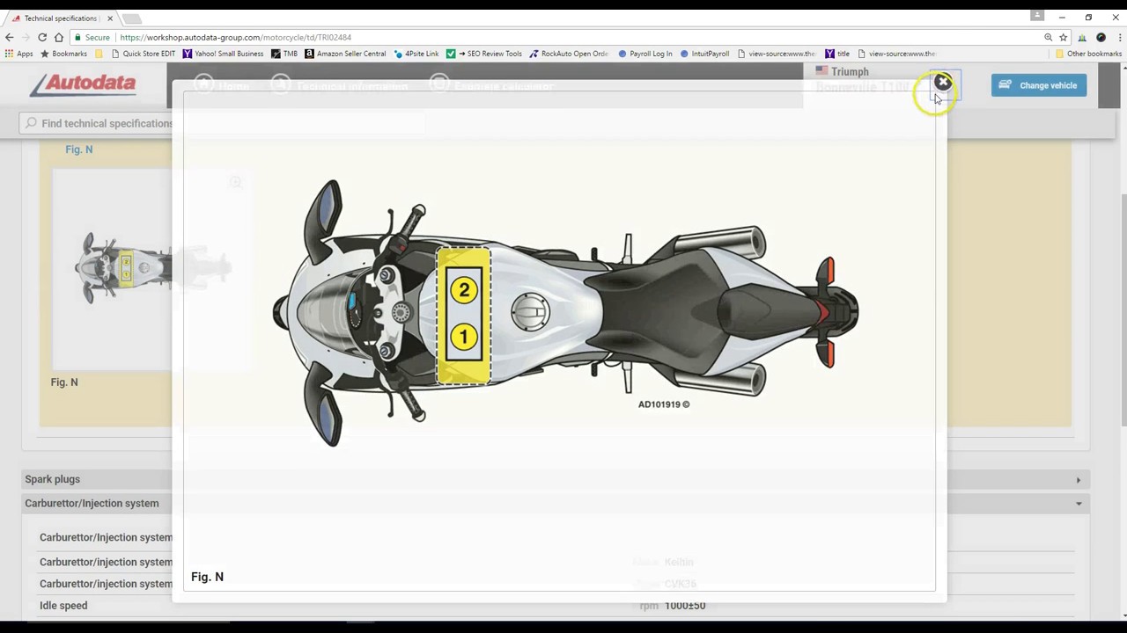This screenshot has height=633, width=1127.
Task: Click the Triumph vehicle name label
Action: coord(850,72)
